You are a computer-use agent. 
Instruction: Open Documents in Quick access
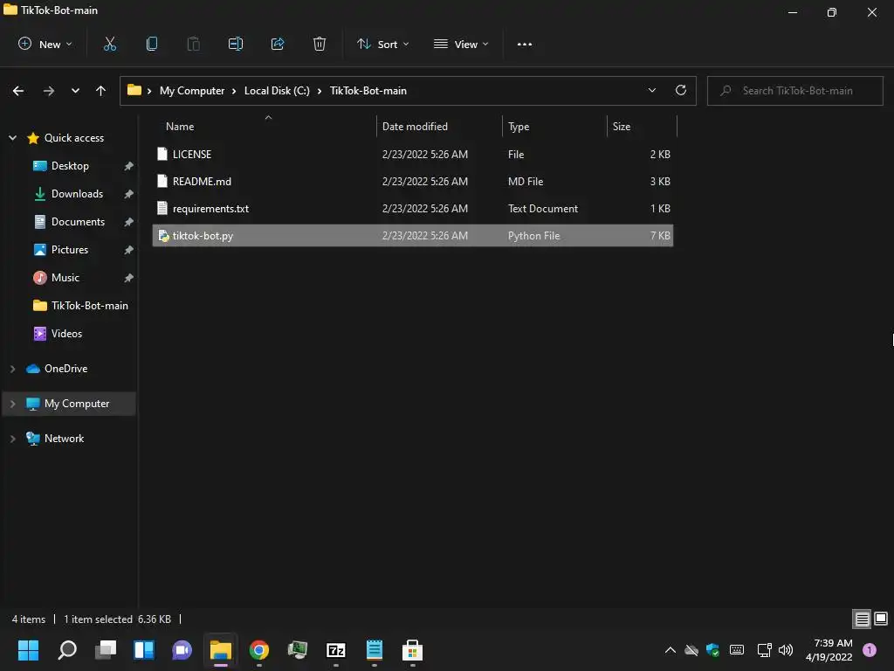pyautogui.click(x=78, y=222)
